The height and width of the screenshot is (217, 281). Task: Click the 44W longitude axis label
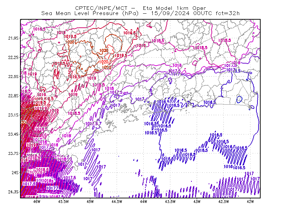(143, 202)
